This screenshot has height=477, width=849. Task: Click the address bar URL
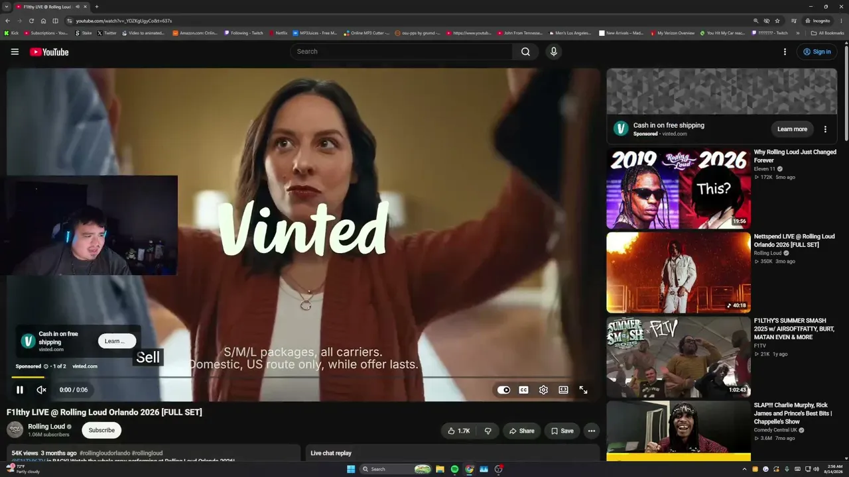pyautogui.click(x=124, y=21)
